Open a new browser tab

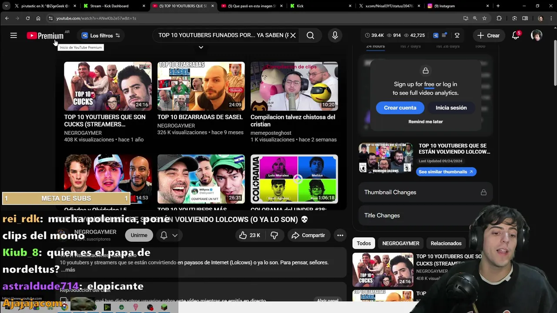pyautogui.click(x=498, y=6)
